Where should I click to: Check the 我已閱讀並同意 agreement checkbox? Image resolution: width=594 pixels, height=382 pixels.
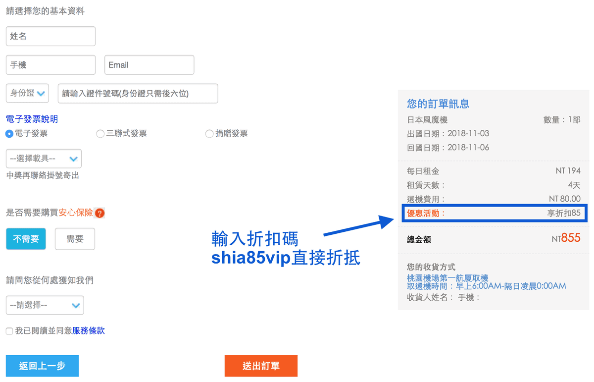pyautogui.click(x=8, y=330)
